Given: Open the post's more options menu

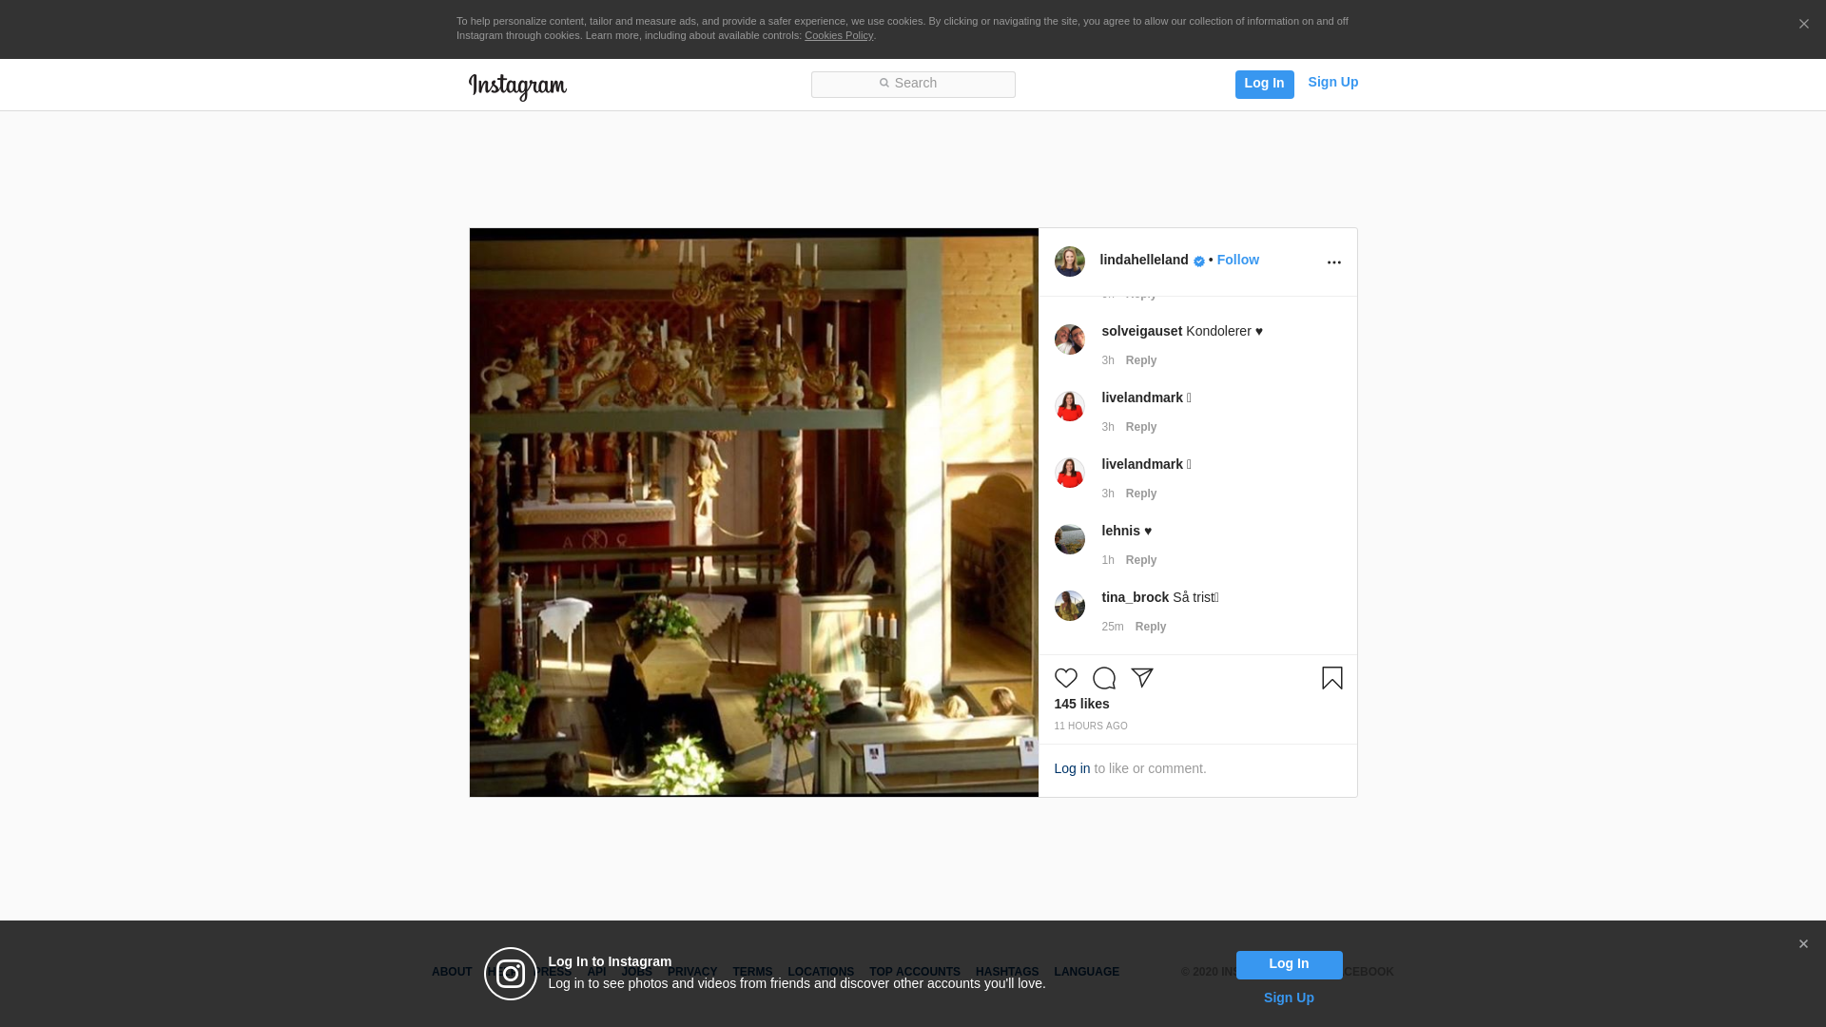Looking at the screenshot, I should (1333, 262).
